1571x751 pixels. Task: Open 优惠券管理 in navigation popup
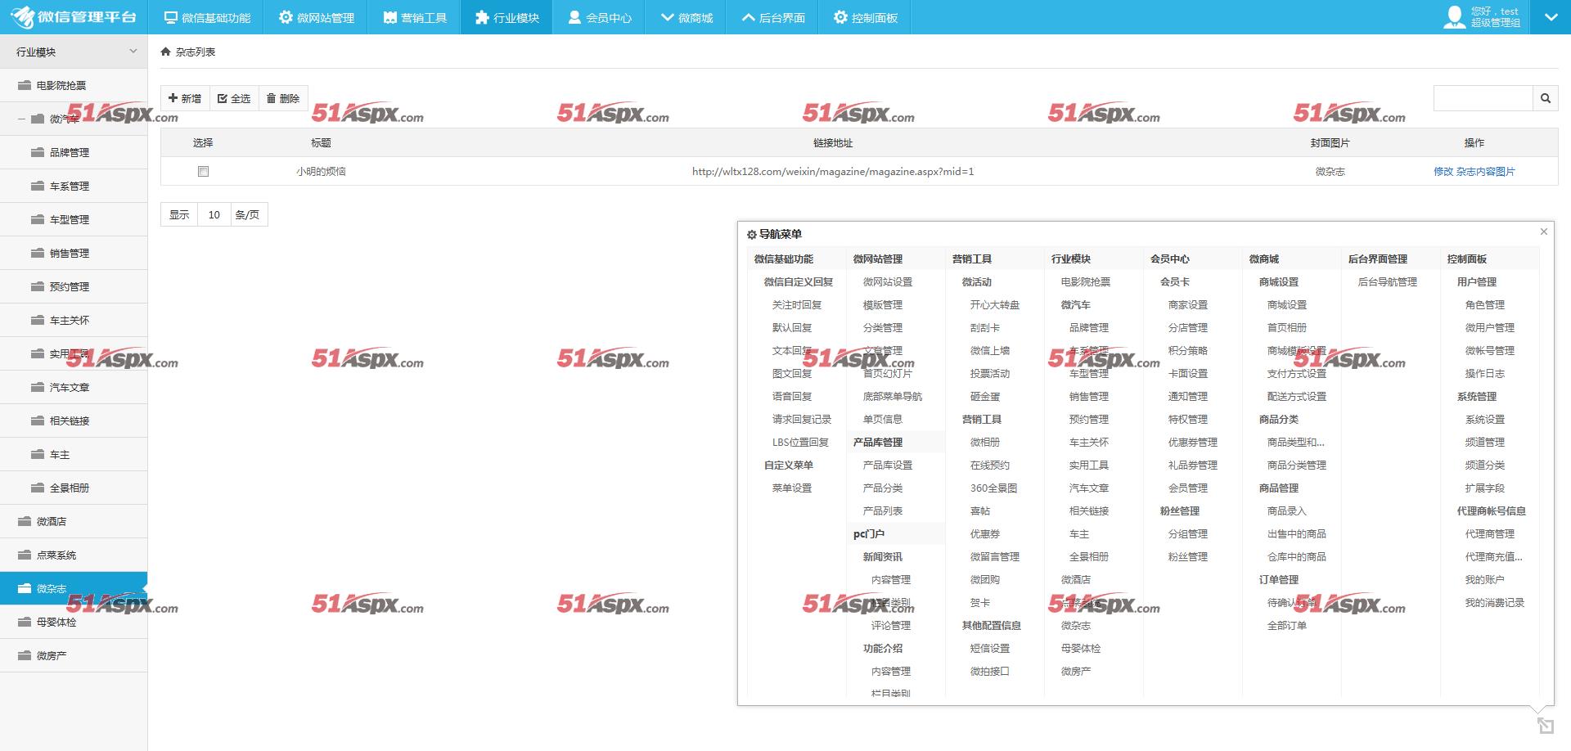pyautogui.click(x=1193, y=442)
